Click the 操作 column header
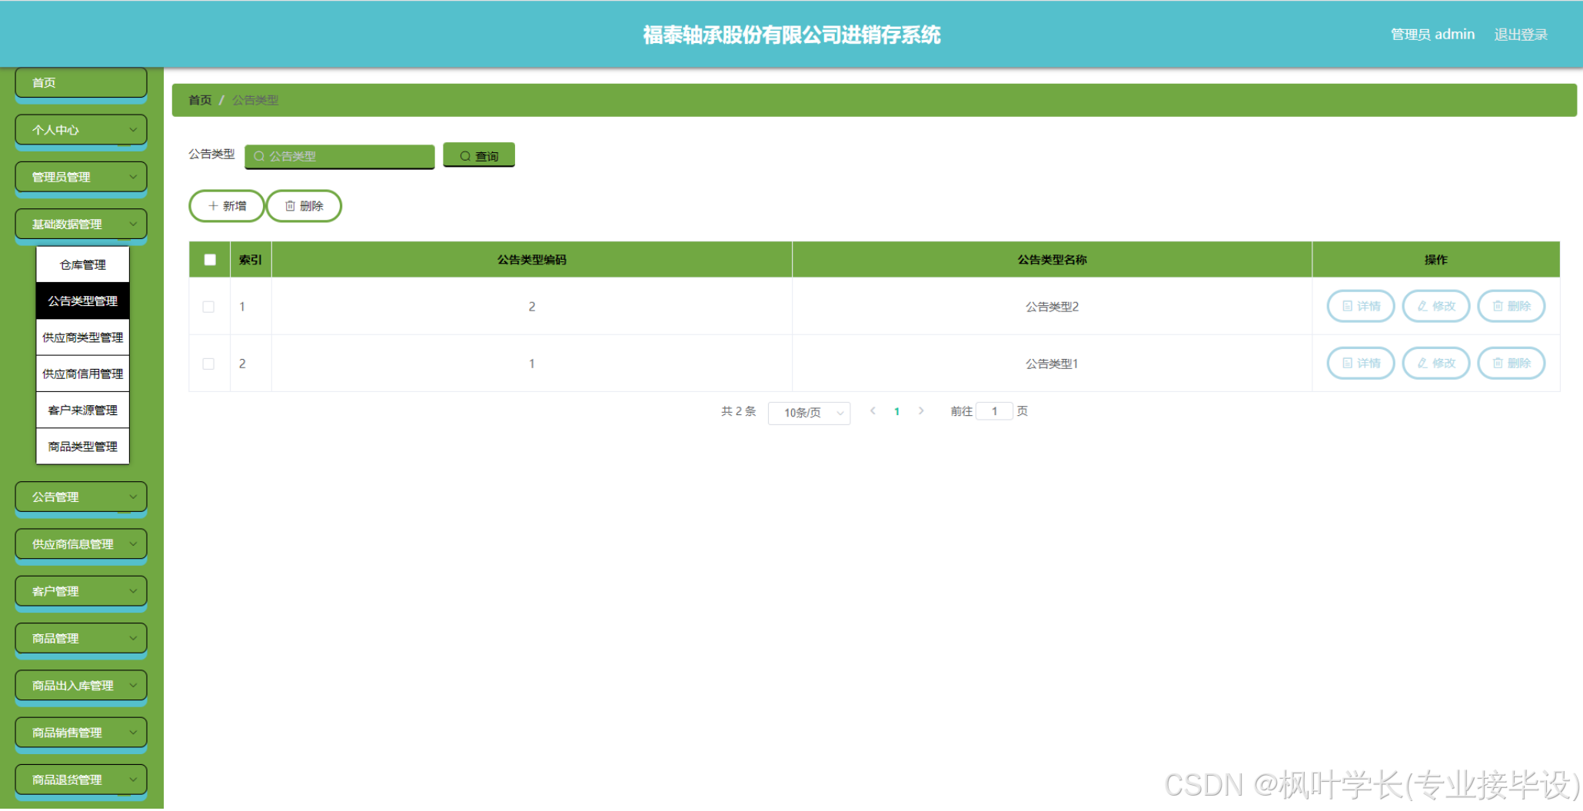This screenshot has height=811, width=1583. pos(1435,260)
